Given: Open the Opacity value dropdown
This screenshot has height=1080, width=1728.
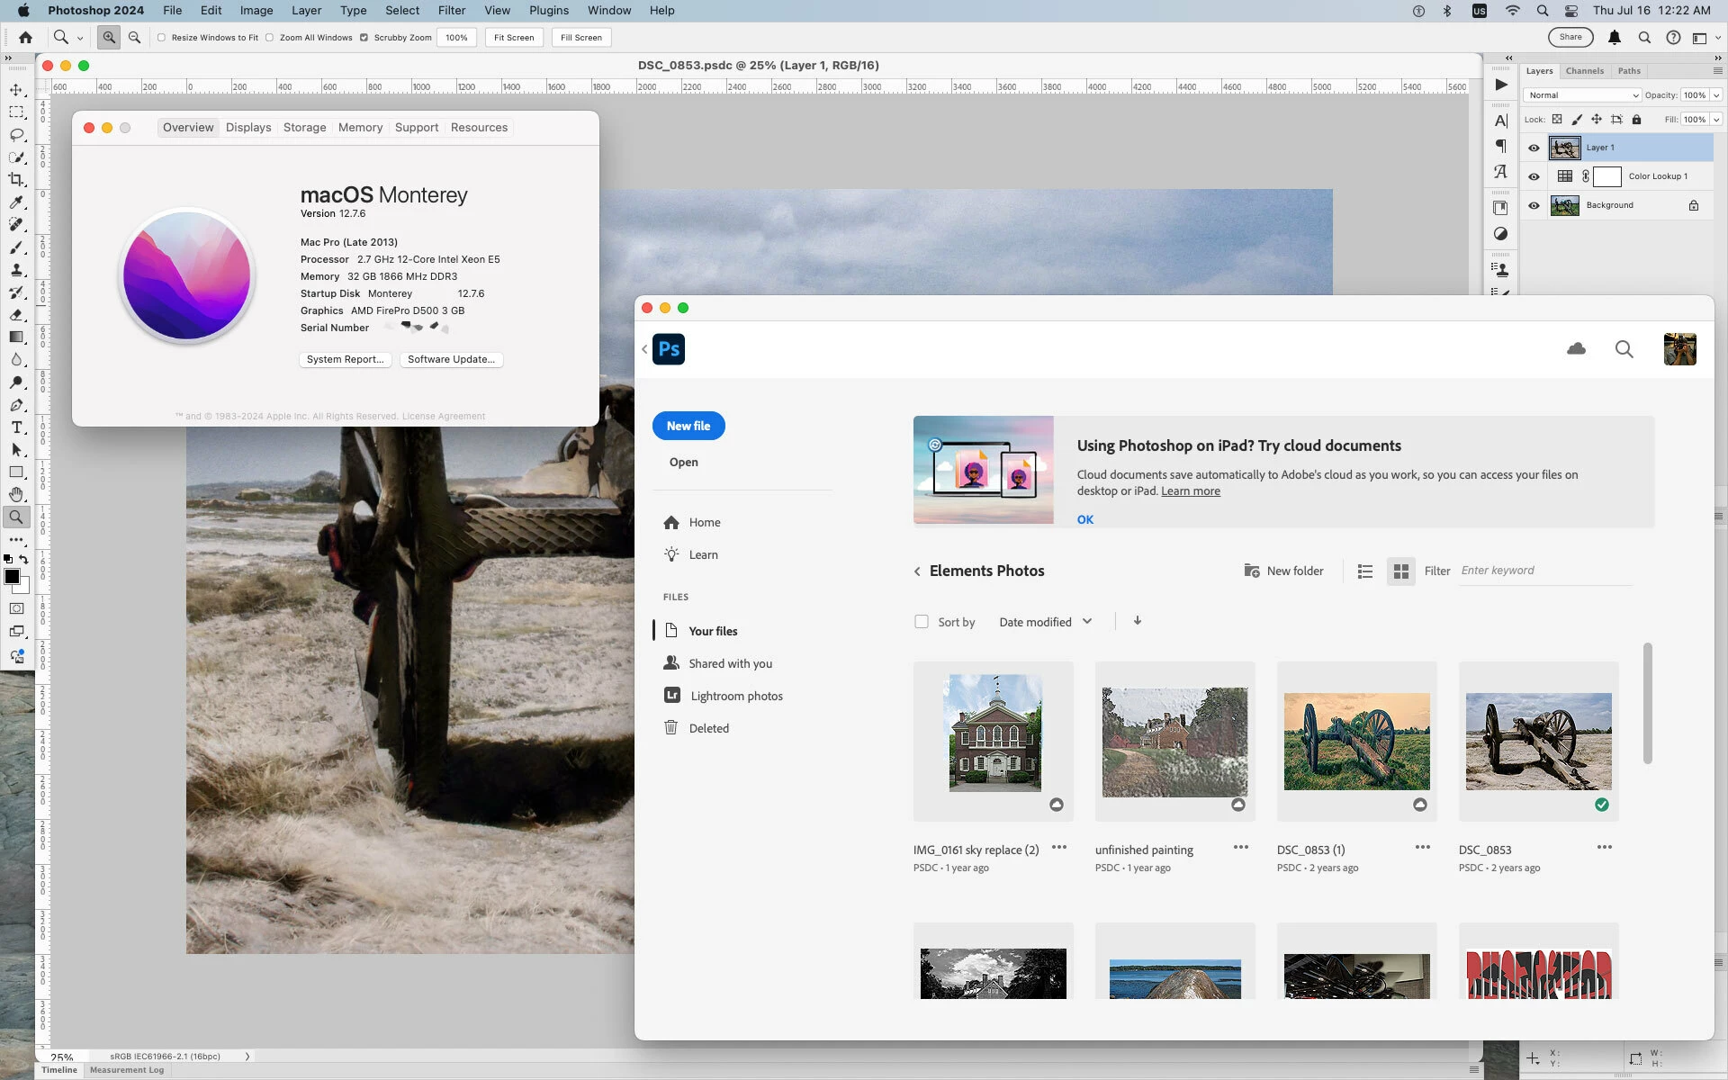Looking at the screenshot, I should pyautogui.click(x=1716, y=95).
